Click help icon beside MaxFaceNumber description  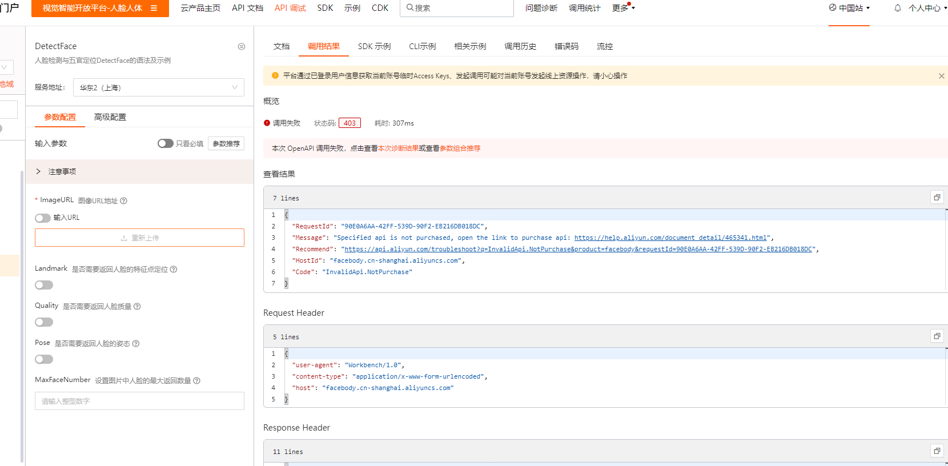pyautogui.click(x=196, y=380)
